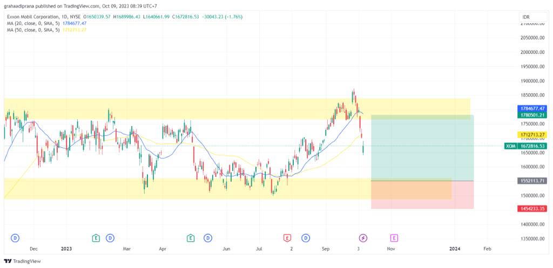Click the dividend marker before Sep
553x268 pixels.
[306, 238]
